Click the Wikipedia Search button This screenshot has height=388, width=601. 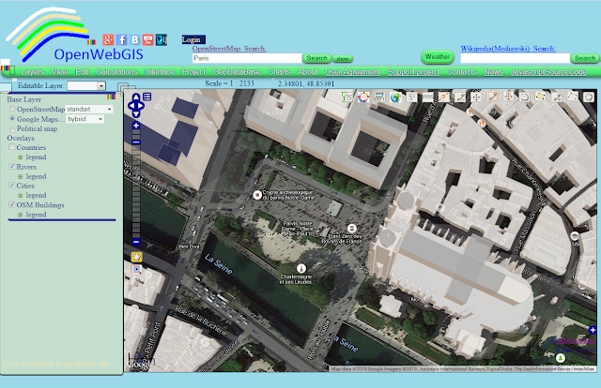point(585,58)
